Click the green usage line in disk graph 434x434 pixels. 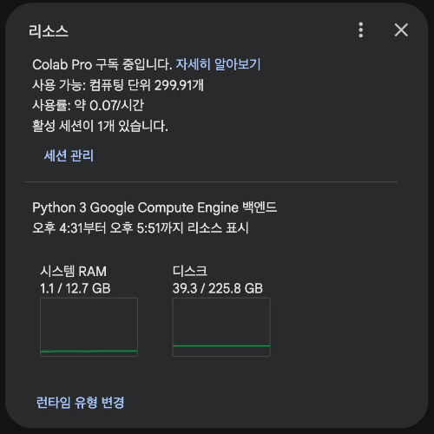(221, 345)
